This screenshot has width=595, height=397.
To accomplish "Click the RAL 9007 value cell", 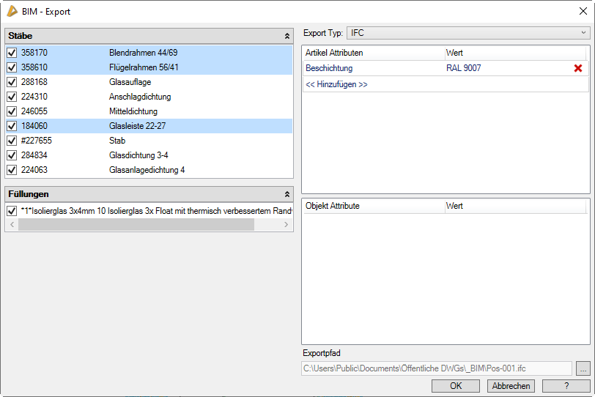I will pyautogui.click(x=506, y=68).
